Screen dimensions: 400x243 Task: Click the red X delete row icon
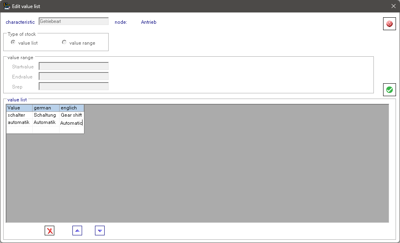point(49,231)
